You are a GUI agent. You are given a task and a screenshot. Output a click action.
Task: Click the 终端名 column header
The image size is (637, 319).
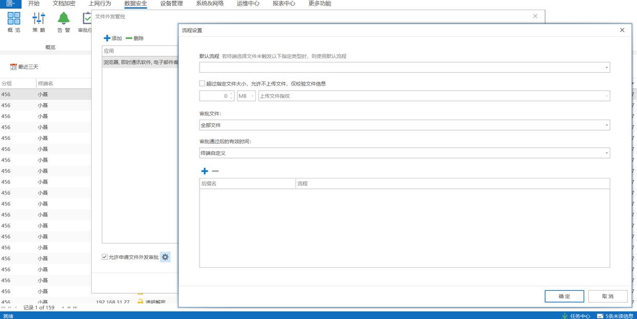coord(64,84)
